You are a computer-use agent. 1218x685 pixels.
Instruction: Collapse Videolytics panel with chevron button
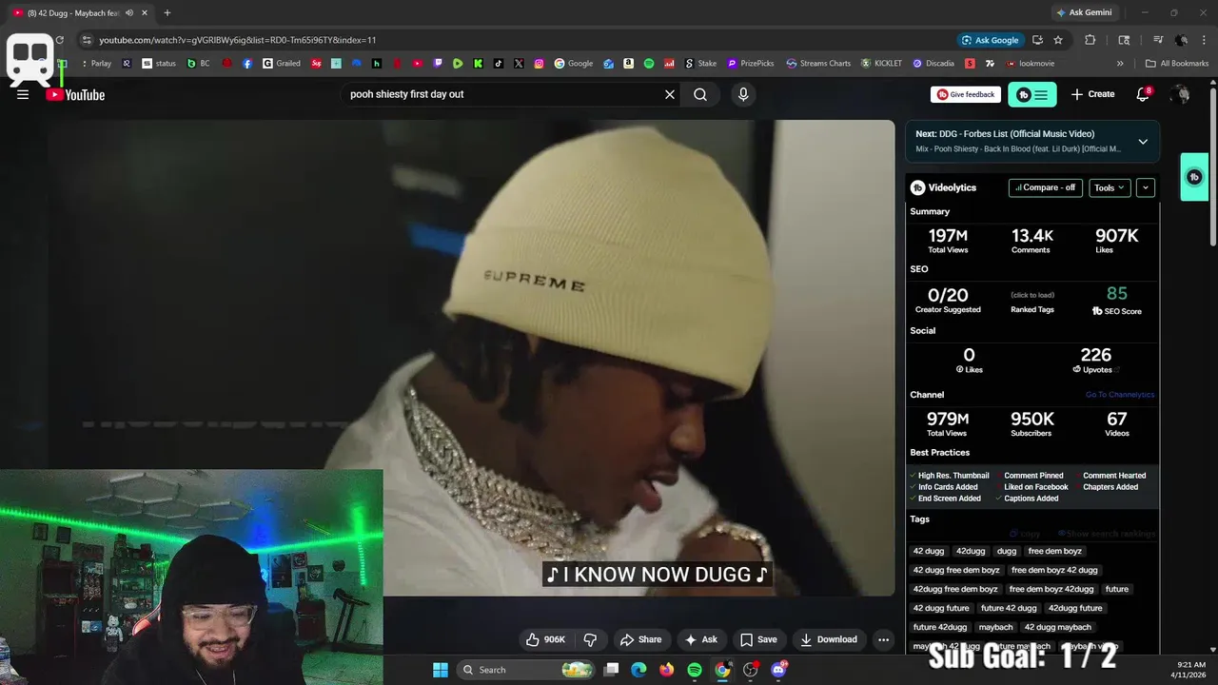[x=1146, y=187]
